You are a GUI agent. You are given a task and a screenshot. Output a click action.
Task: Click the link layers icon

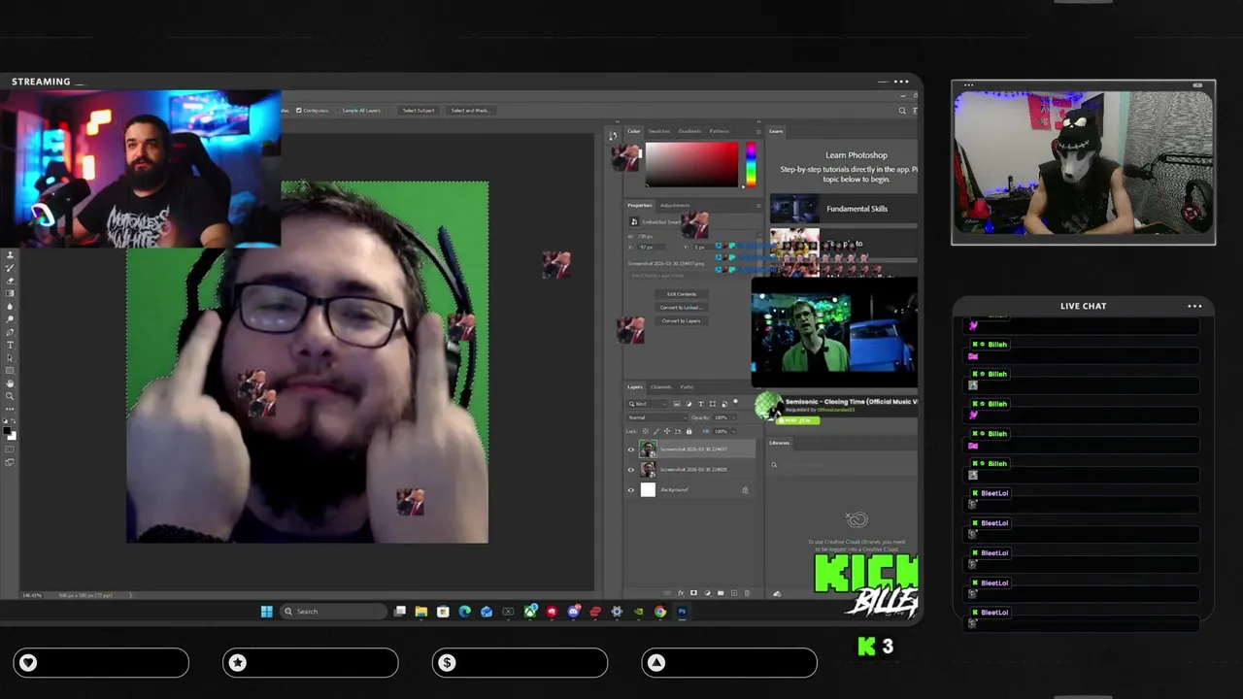(667, 593)
